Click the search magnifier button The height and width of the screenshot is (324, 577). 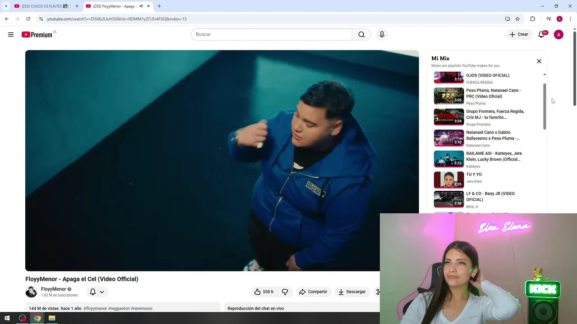[x=362, y=35]
